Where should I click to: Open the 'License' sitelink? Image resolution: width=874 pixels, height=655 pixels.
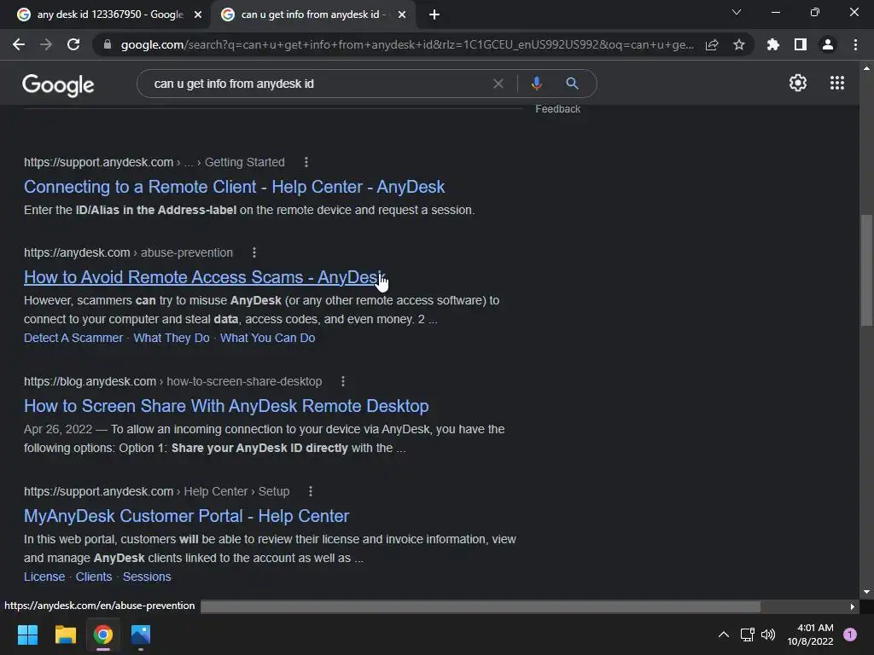[x=44, y=577]
